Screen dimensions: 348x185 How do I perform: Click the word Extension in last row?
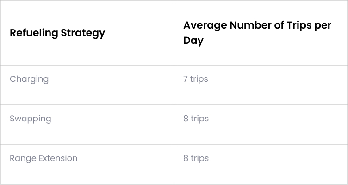(x=58, y=158)
